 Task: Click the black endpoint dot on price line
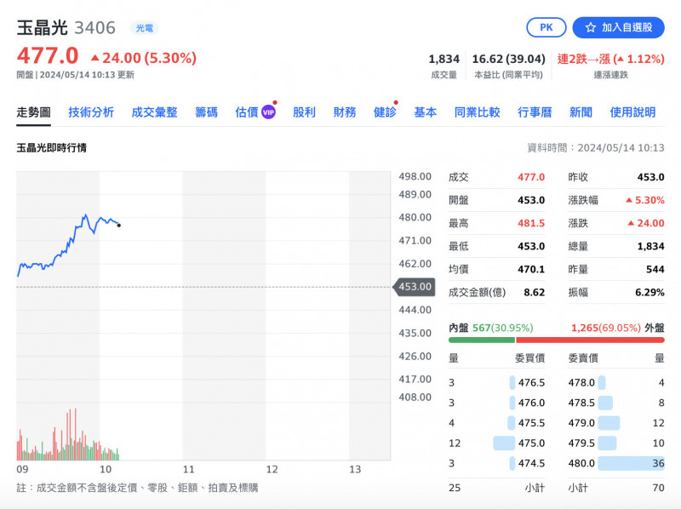pyautogui.click(x=119, y=226)
